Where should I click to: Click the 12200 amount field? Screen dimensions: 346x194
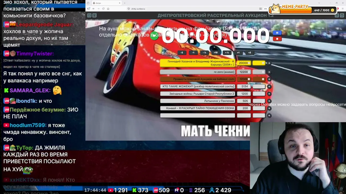point(244,72)
